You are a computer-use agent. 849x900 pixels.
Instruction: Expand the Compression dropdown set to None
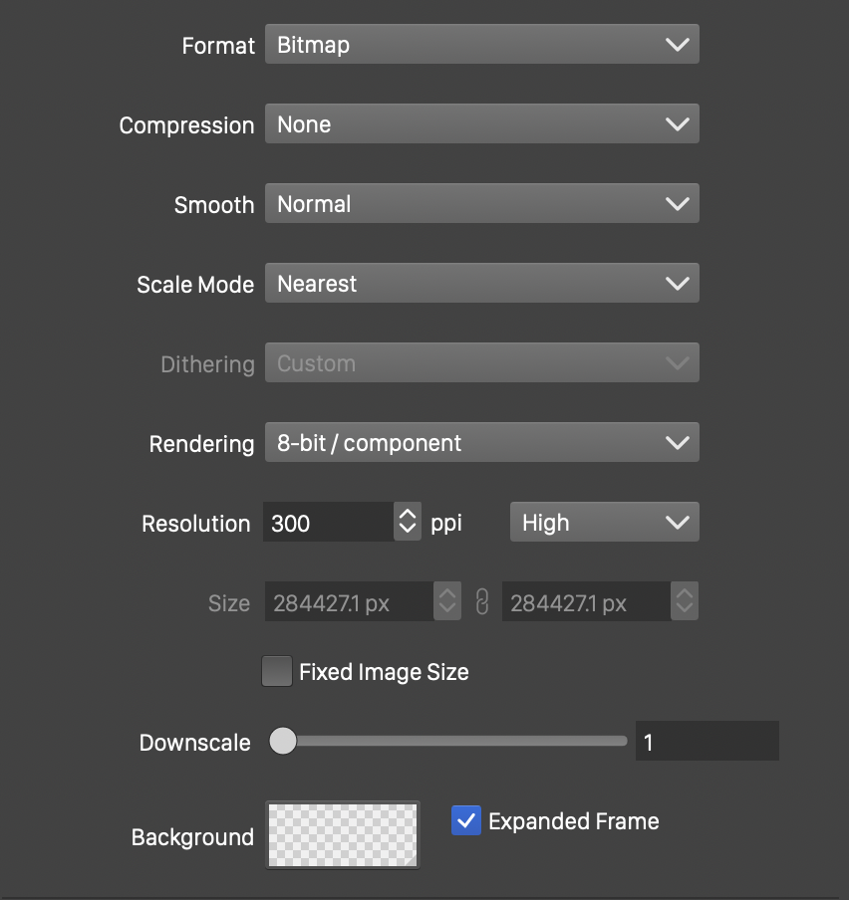click(481, 124)
